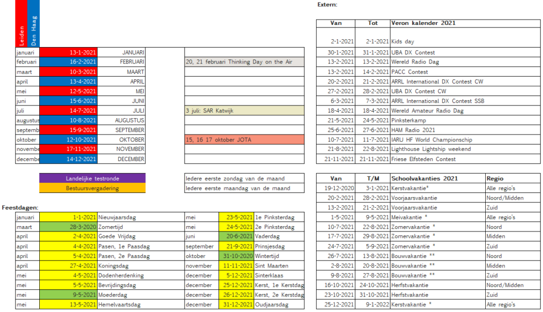Screen dimensions: 543x312
Task: Click the blue Den Haag header cell
Action: 33,24
